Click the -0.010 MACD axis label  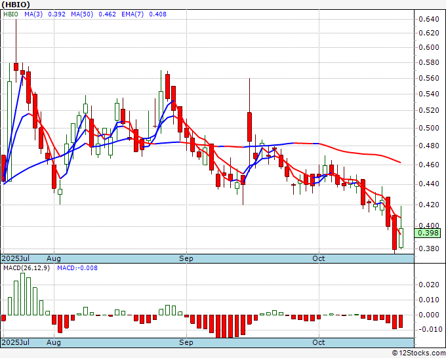pos(429,328)
